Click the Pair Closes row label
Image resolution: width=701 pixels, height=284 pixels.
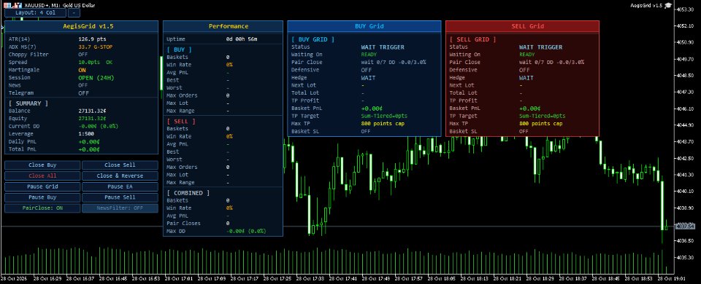pos(184,224)
